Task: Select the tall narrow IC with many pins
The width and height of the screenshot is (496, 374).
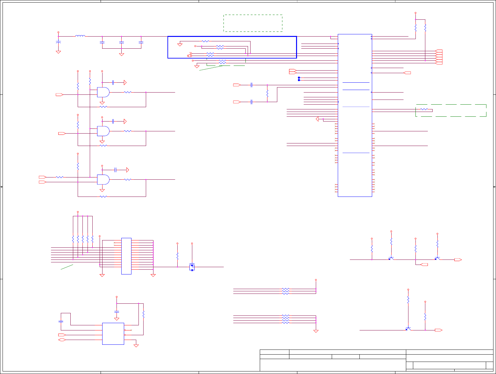Action: (x=126, y=256)
